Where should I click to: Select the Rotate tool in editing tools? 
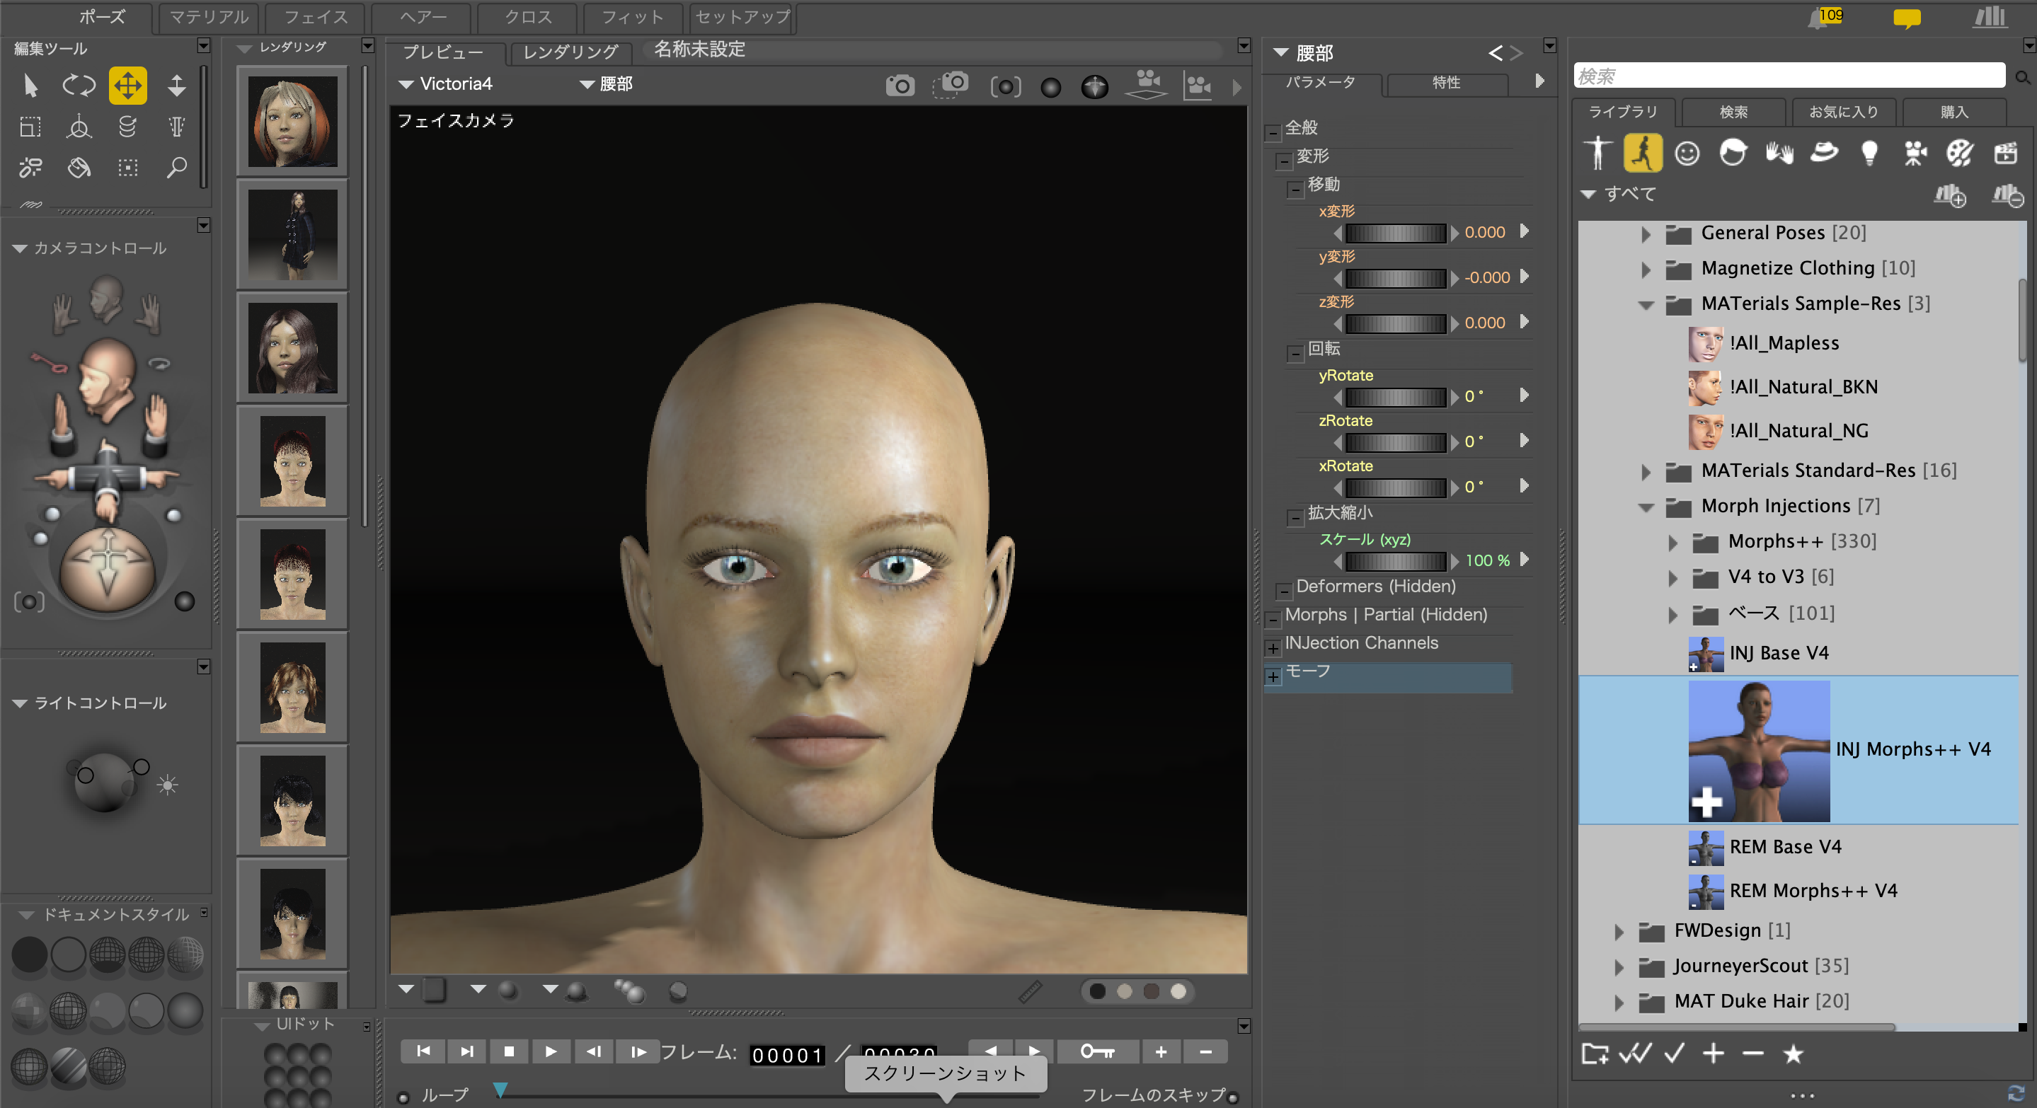79,86
